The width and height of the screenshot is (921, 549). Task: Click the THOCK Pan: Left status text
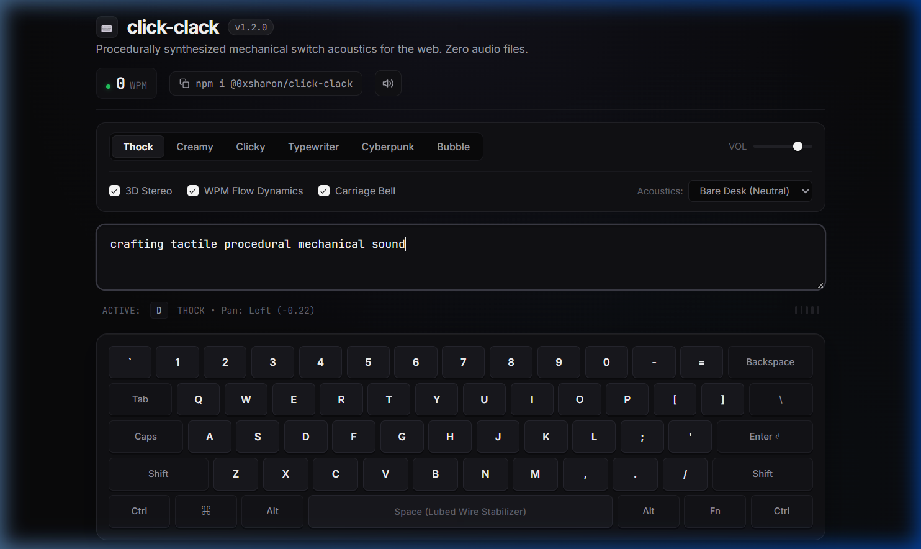[246, 310]
